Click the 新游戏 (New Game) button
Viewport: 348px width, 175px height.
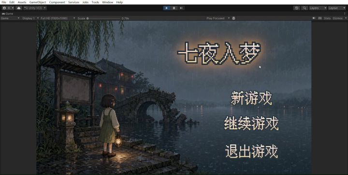(251, 98)
